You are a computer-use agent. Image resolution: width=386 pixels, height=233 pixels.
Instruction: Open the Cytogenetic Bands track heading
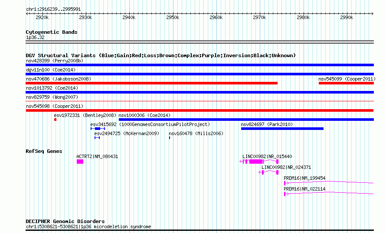tap(52, 32)
